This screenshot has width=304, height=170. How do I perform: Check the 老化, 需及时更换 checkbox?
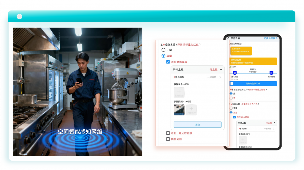click(168, 133)
